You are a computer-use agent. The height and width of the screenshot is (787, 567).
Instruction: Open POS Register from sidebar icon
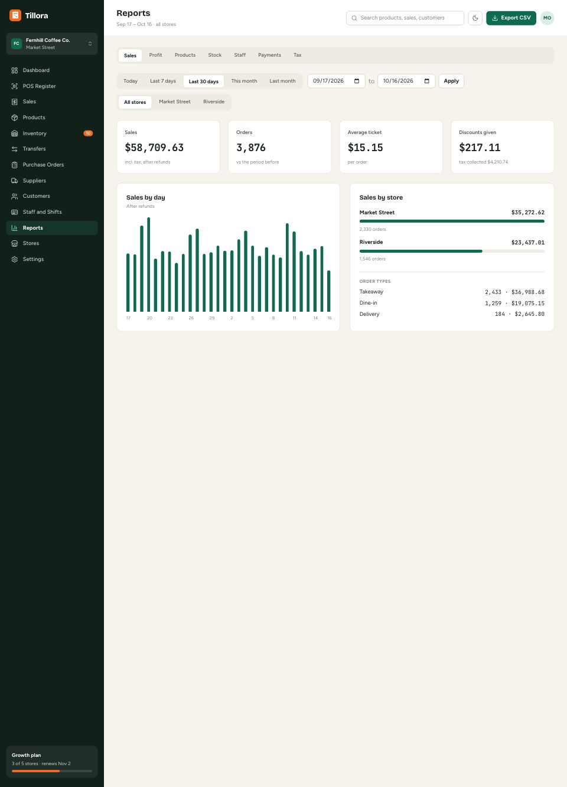15,86
